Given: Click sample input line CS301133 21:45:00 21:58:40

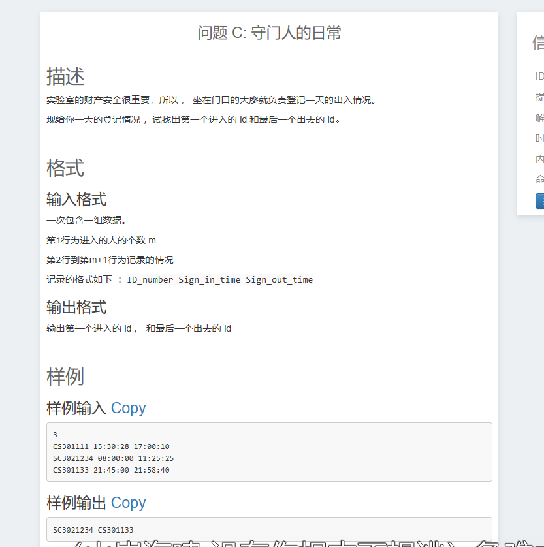Looking at the screenshot, I should 111,470.
